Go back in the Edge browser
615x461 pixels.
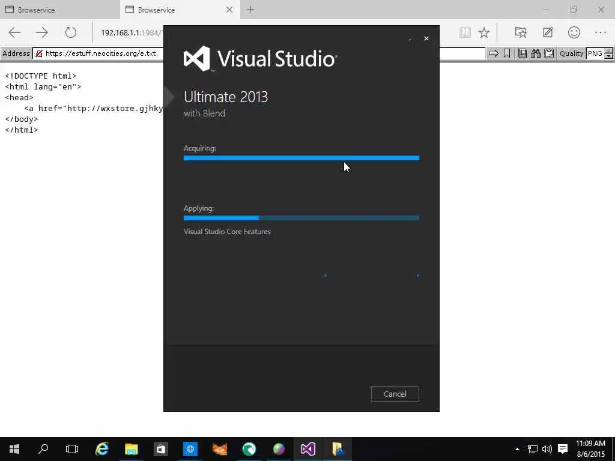coord(14,32)
